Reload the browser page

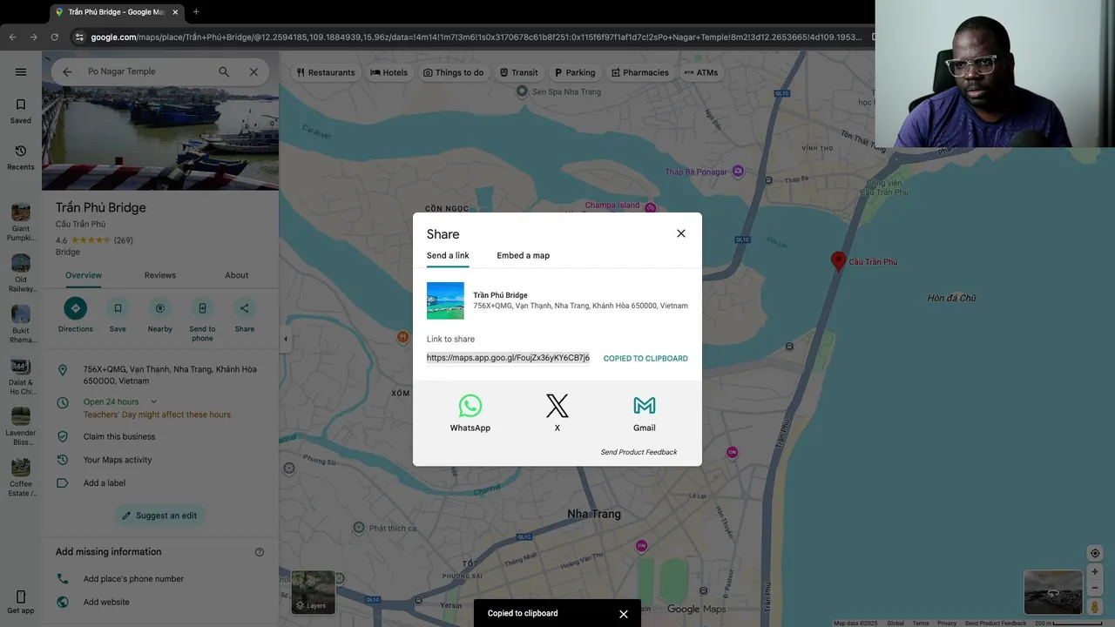54,37
